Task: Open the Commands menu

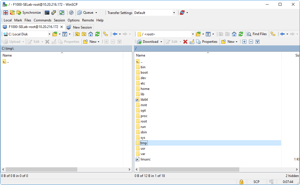Action: pos(42,20)
